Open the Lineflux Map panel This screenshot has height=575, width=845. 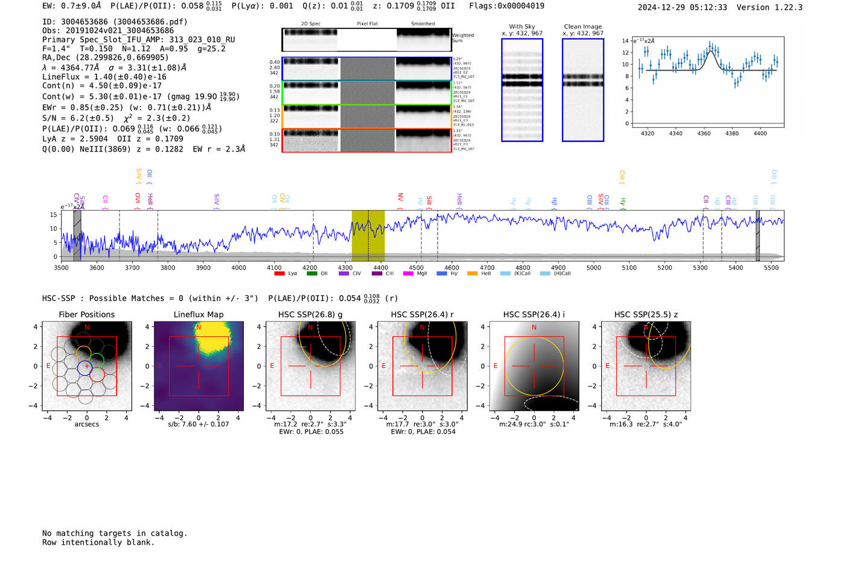click(x=199, y=366)
